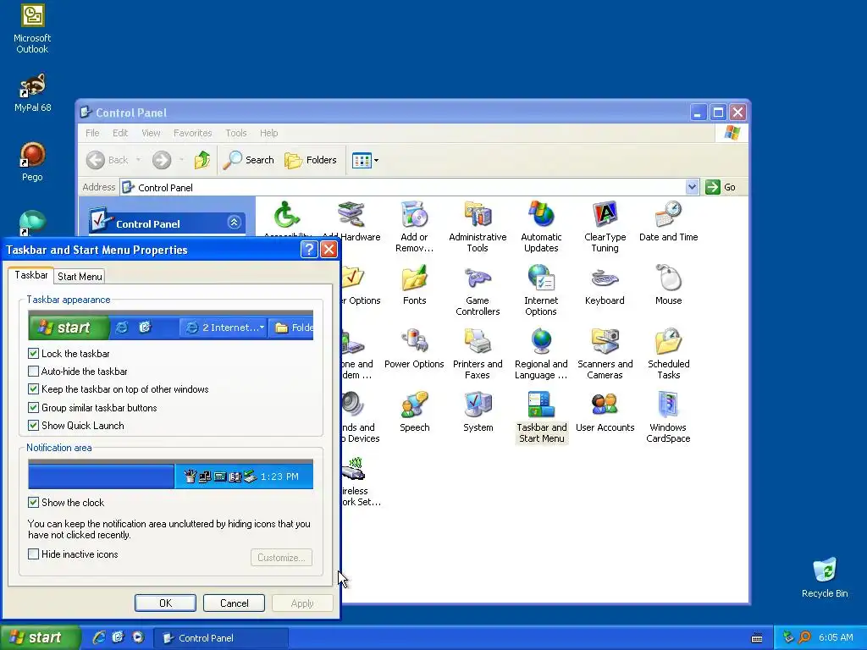Screen dimensions: 867x650
Task: Click the Control Panel taskbar button
Action: click(221, 638)
